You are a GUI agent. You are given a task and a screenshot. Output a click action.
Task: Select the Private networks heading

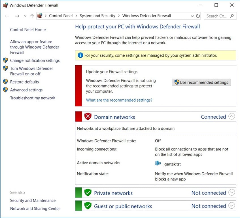pos(113,193)
